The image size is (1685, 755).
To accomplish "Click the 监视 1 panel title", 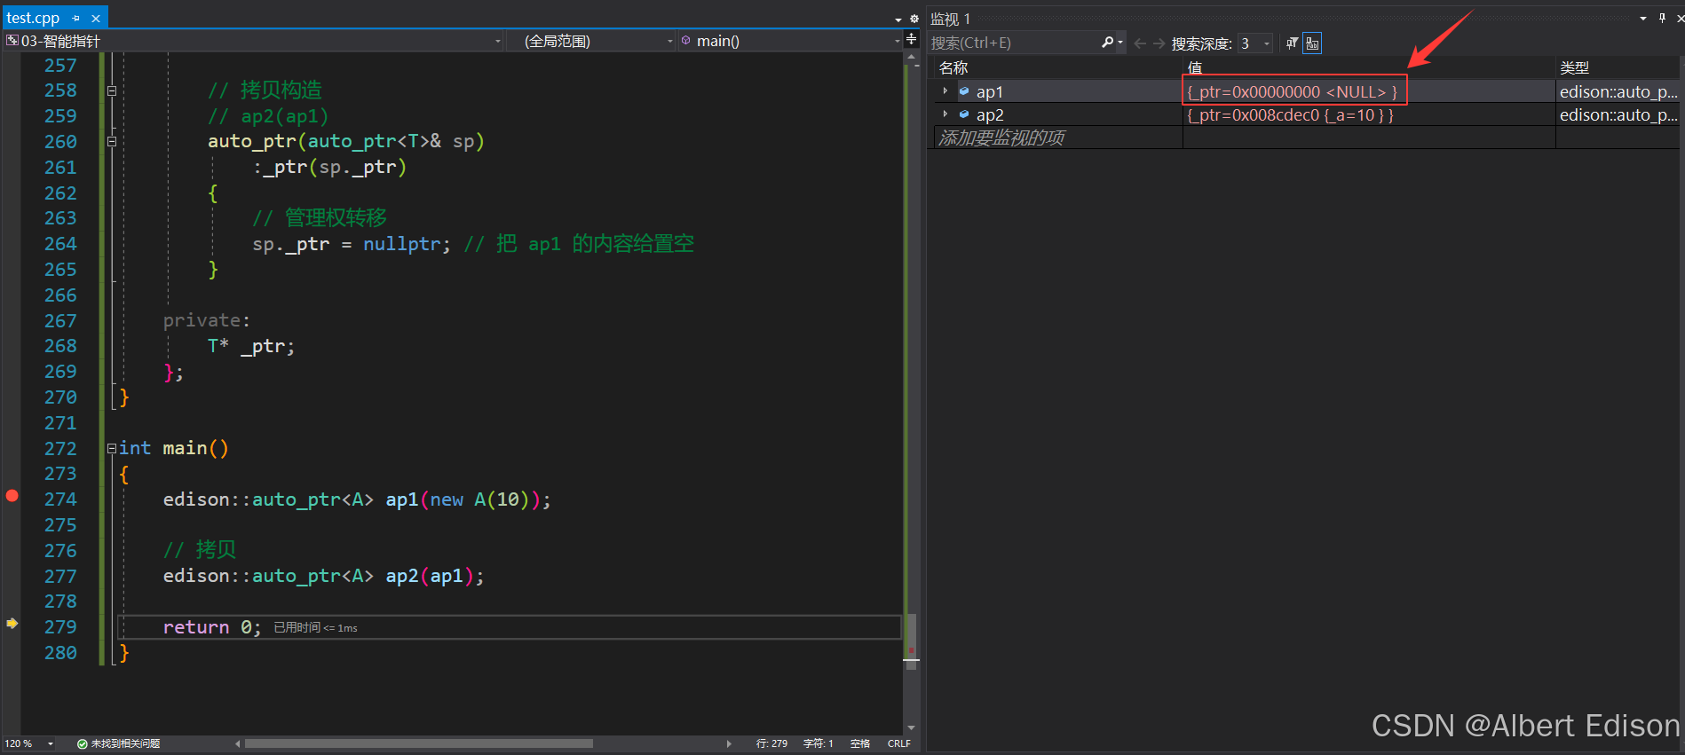I will pyautogui.click(x=950, y=19).
